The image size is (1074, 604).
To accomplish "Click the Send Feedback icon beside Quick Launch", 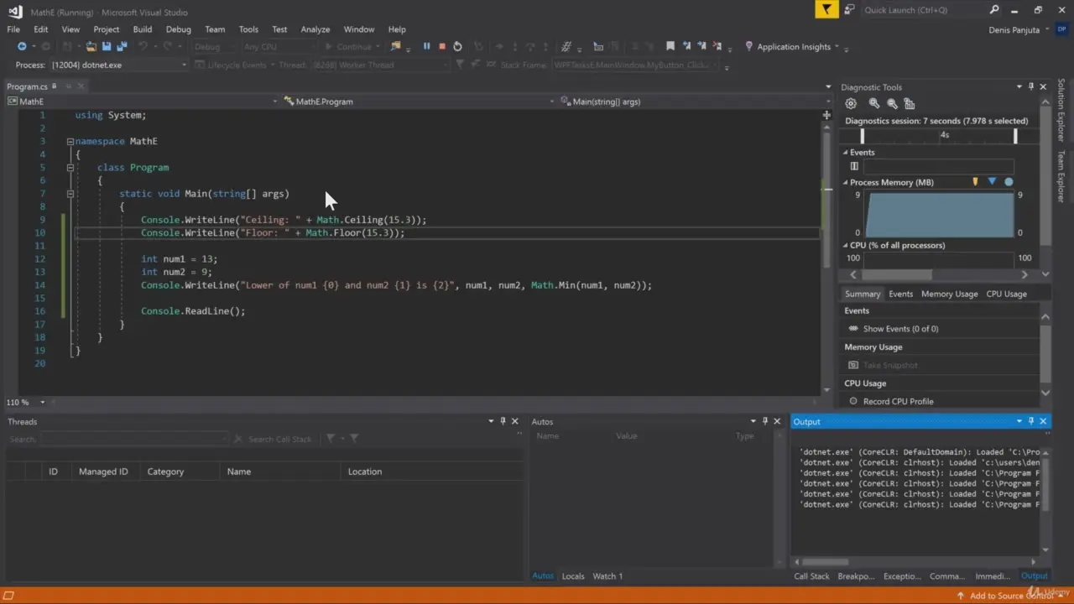I will [x=849, y=10].
